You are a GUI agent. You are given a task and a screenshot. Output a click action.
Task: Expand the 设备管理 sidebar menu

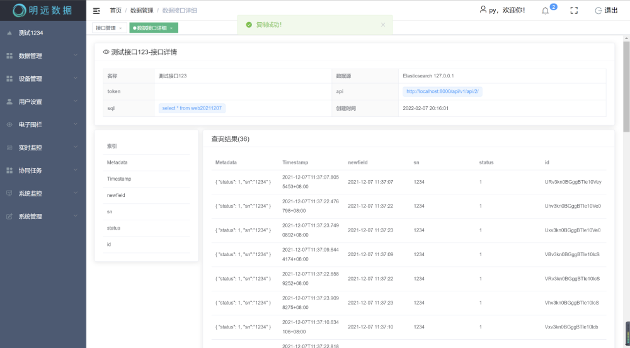tap(43, 79)
